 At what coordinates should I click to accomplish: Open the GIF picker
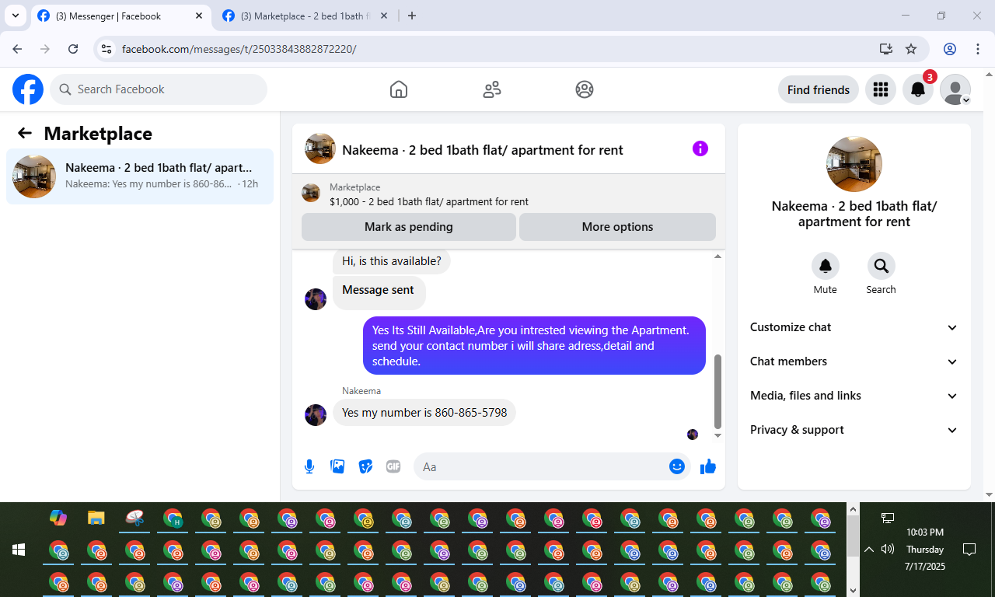point(393,466)
